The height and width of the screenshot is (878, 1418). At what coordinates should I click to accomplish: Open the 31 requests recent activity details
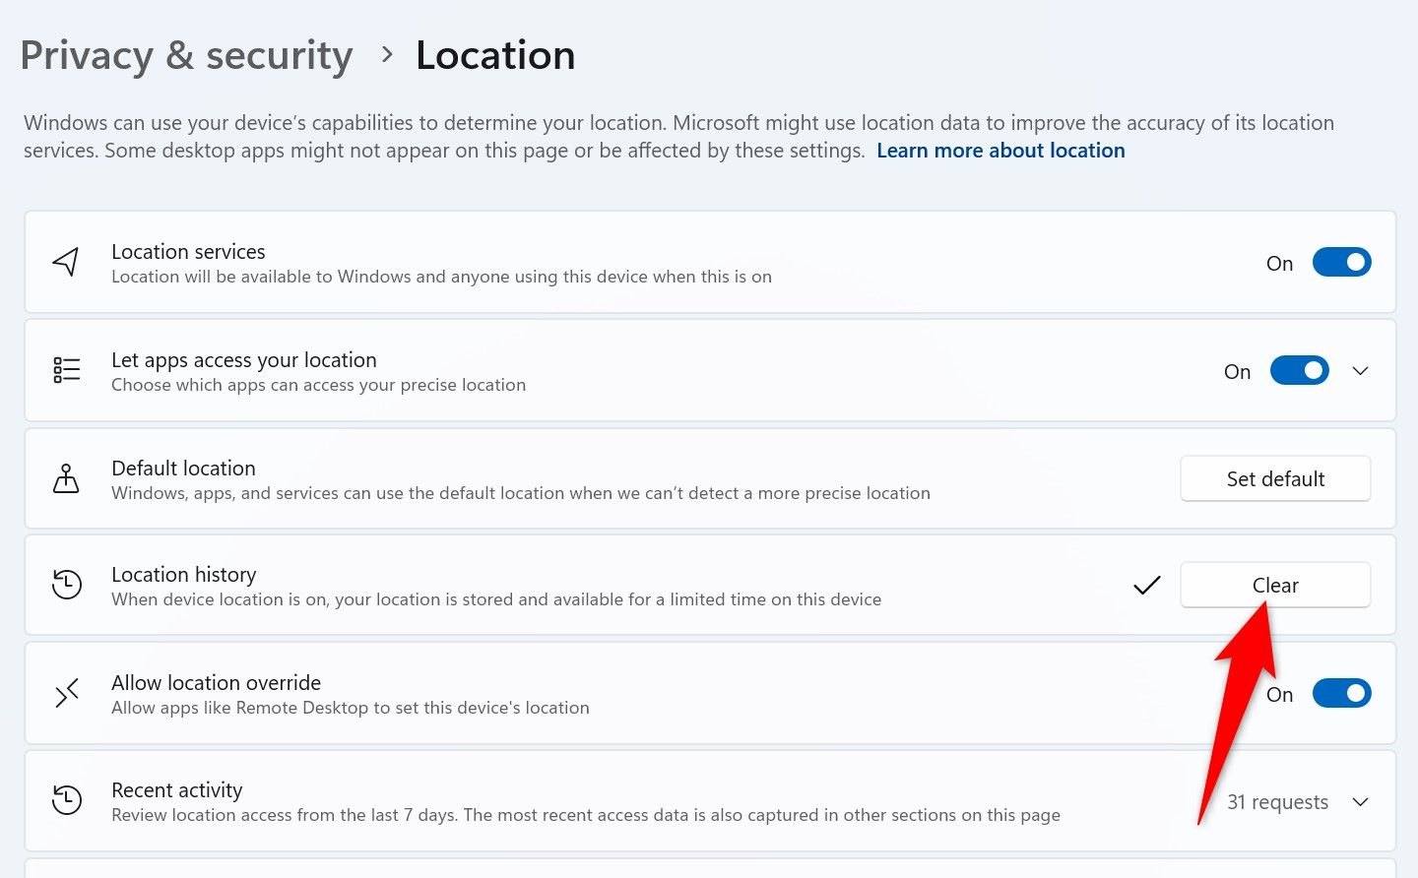pyautogui.click(x=1277, y=802)
